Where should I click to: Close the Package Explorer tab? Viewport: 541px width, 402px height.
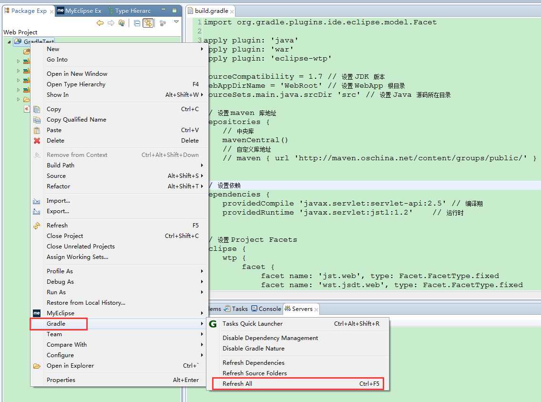tap(51, 12)
